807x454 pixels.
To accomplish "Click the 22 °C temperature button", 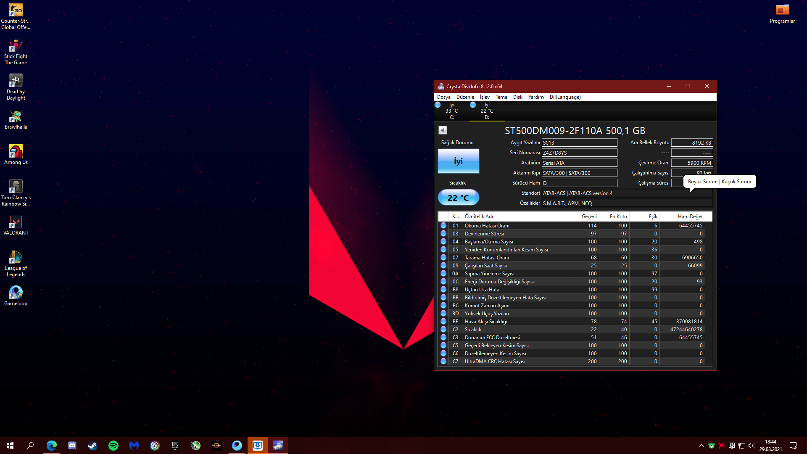I will point(458,198).
